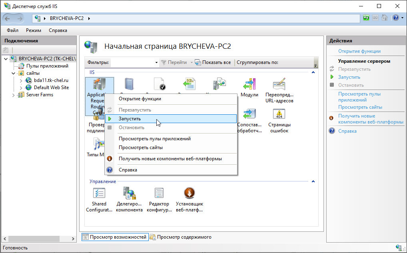Image resolution: width=407 pixels, height=253 pixels.
Task: Click the connection icon in the status bar
Action: point(399,247)
